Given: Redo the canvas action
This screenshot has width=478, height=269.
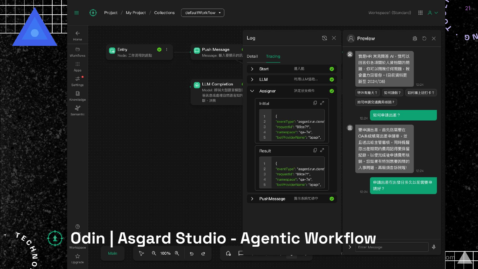Looking at the screenshot, I should 203,254.
